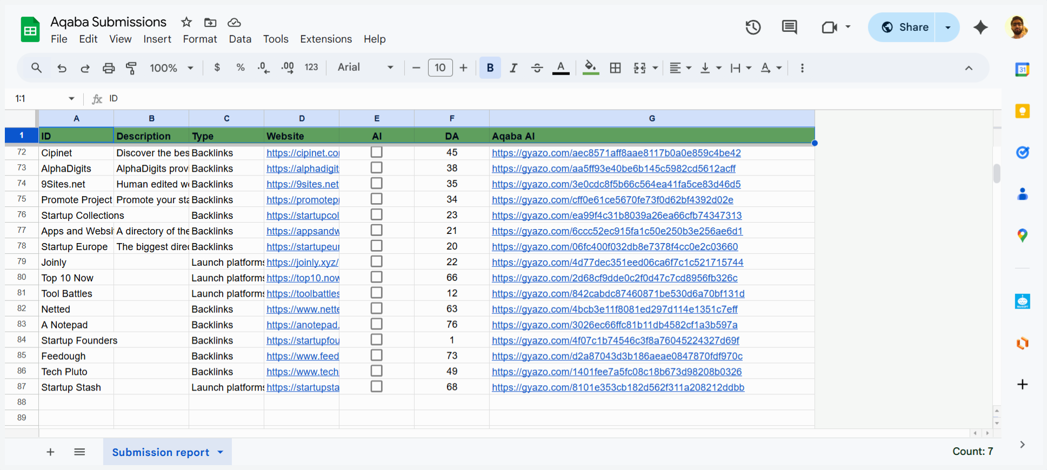This screenshot has height=470, width=1047.
Task: Tick the AI checkbox for Feedough
Action: coord(377,356)
